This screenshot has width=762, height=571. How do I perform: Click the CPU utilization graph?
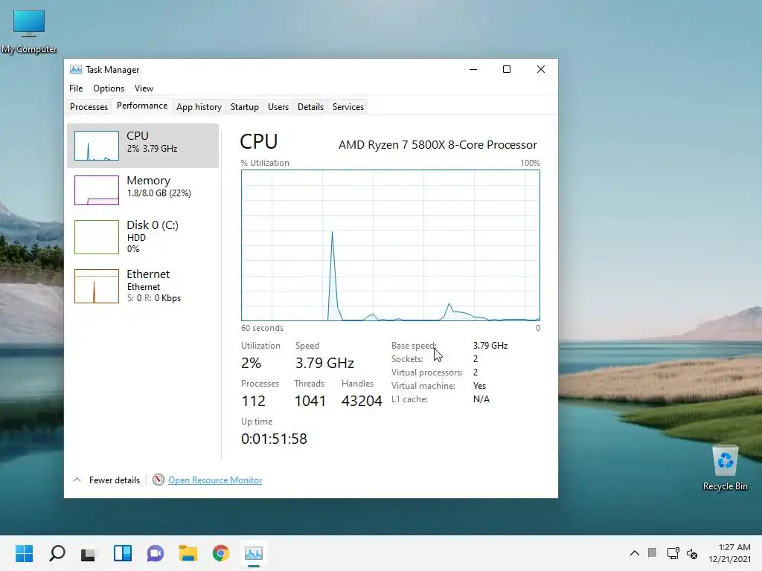(391, 245)
